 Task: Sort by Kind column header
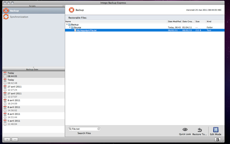click(x=215, y=21)
